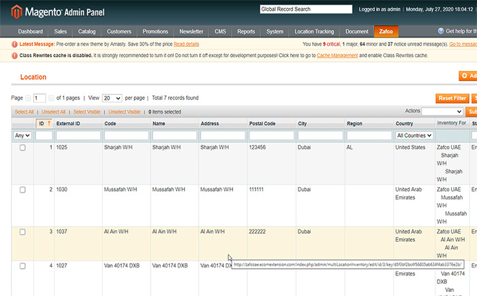The height and width of the screenshot is (296, 477).
Task: Click Address cell Al Ain W/H
Action: pyautogui.click(x=213, y=231)
